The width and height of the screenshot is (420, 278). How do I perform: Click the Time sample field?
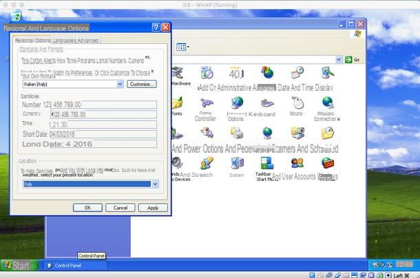(103, 125)
